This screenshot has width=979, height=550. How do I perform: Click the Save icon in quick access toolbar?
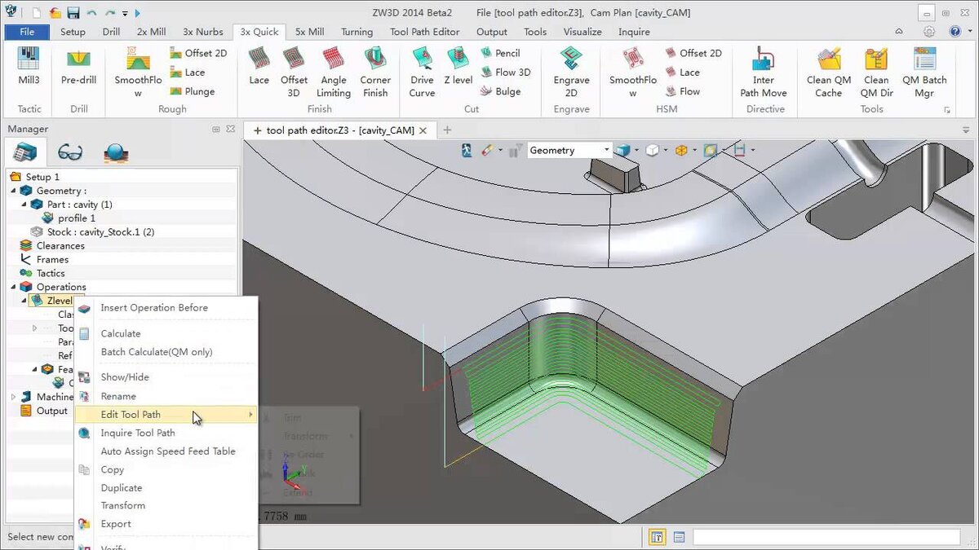(73, 13)
